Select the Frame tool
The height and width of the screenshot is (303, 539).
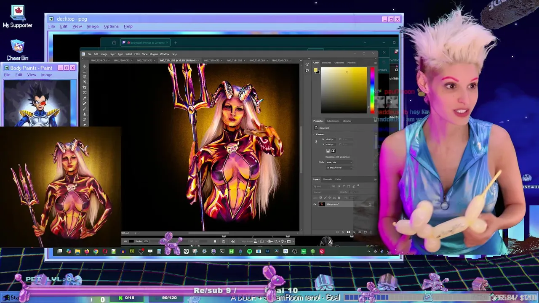[85, 93]
